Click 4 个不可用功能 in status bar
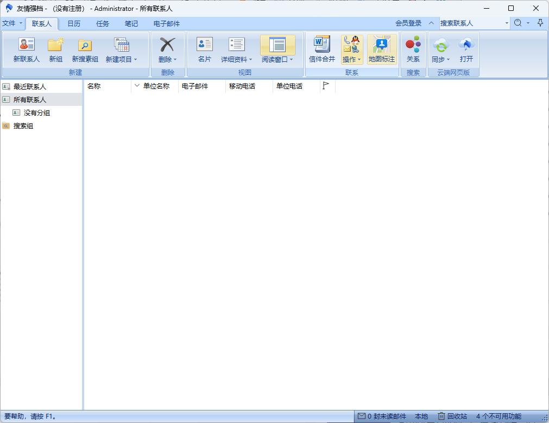 [x=498, y=416]
